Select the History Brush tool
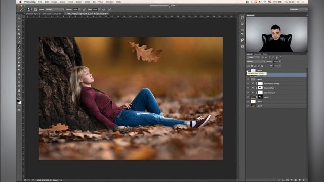This screenshot has width=324, height=182. click(19, 54)
